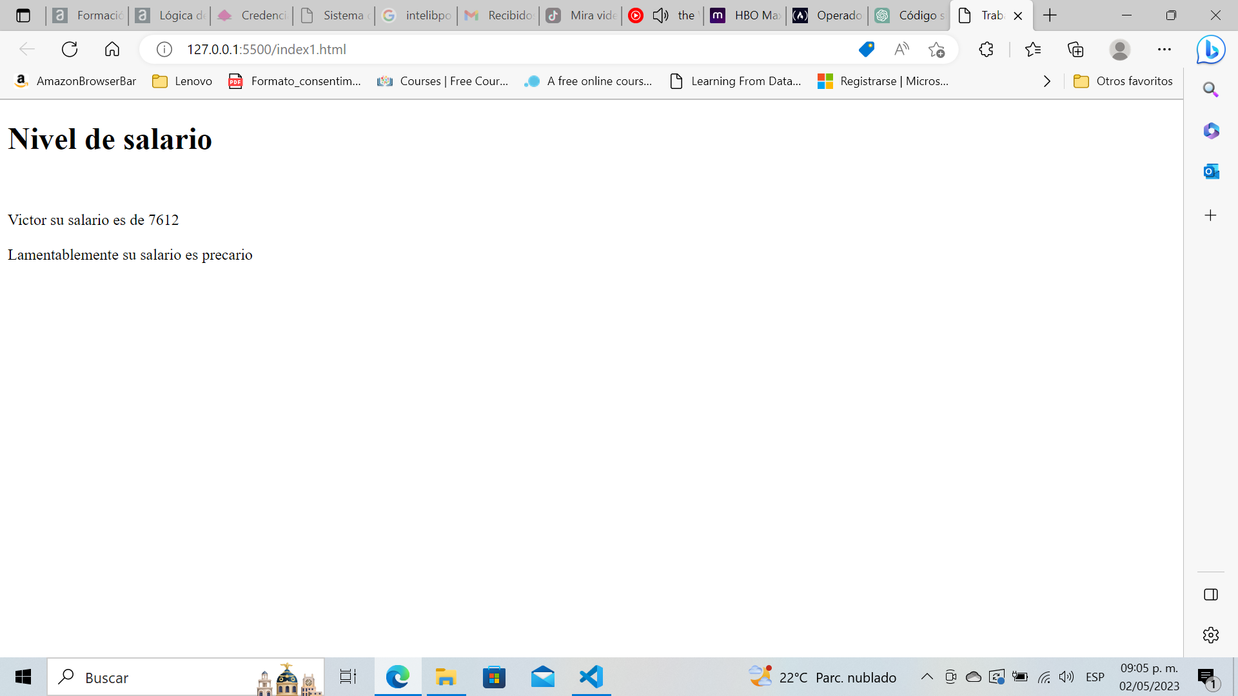This screenshot has width=1238, height=696.
Task: Open Visual Studio Code from taskbar
Action: [591, 677]
